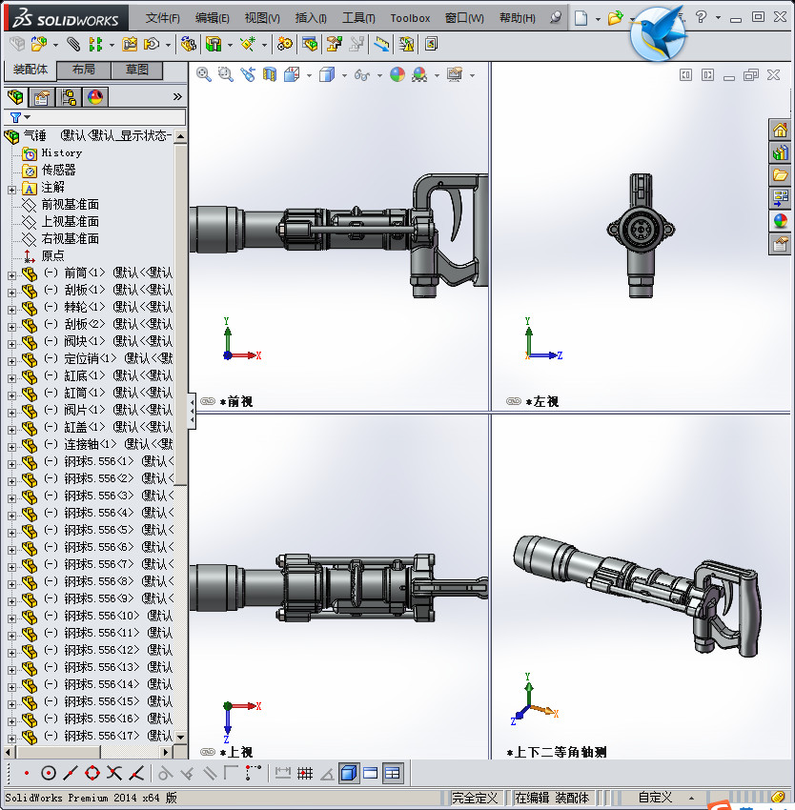Toggle the shaded view style button
Viewport: 795px width, 810px height.
(348, 773)
